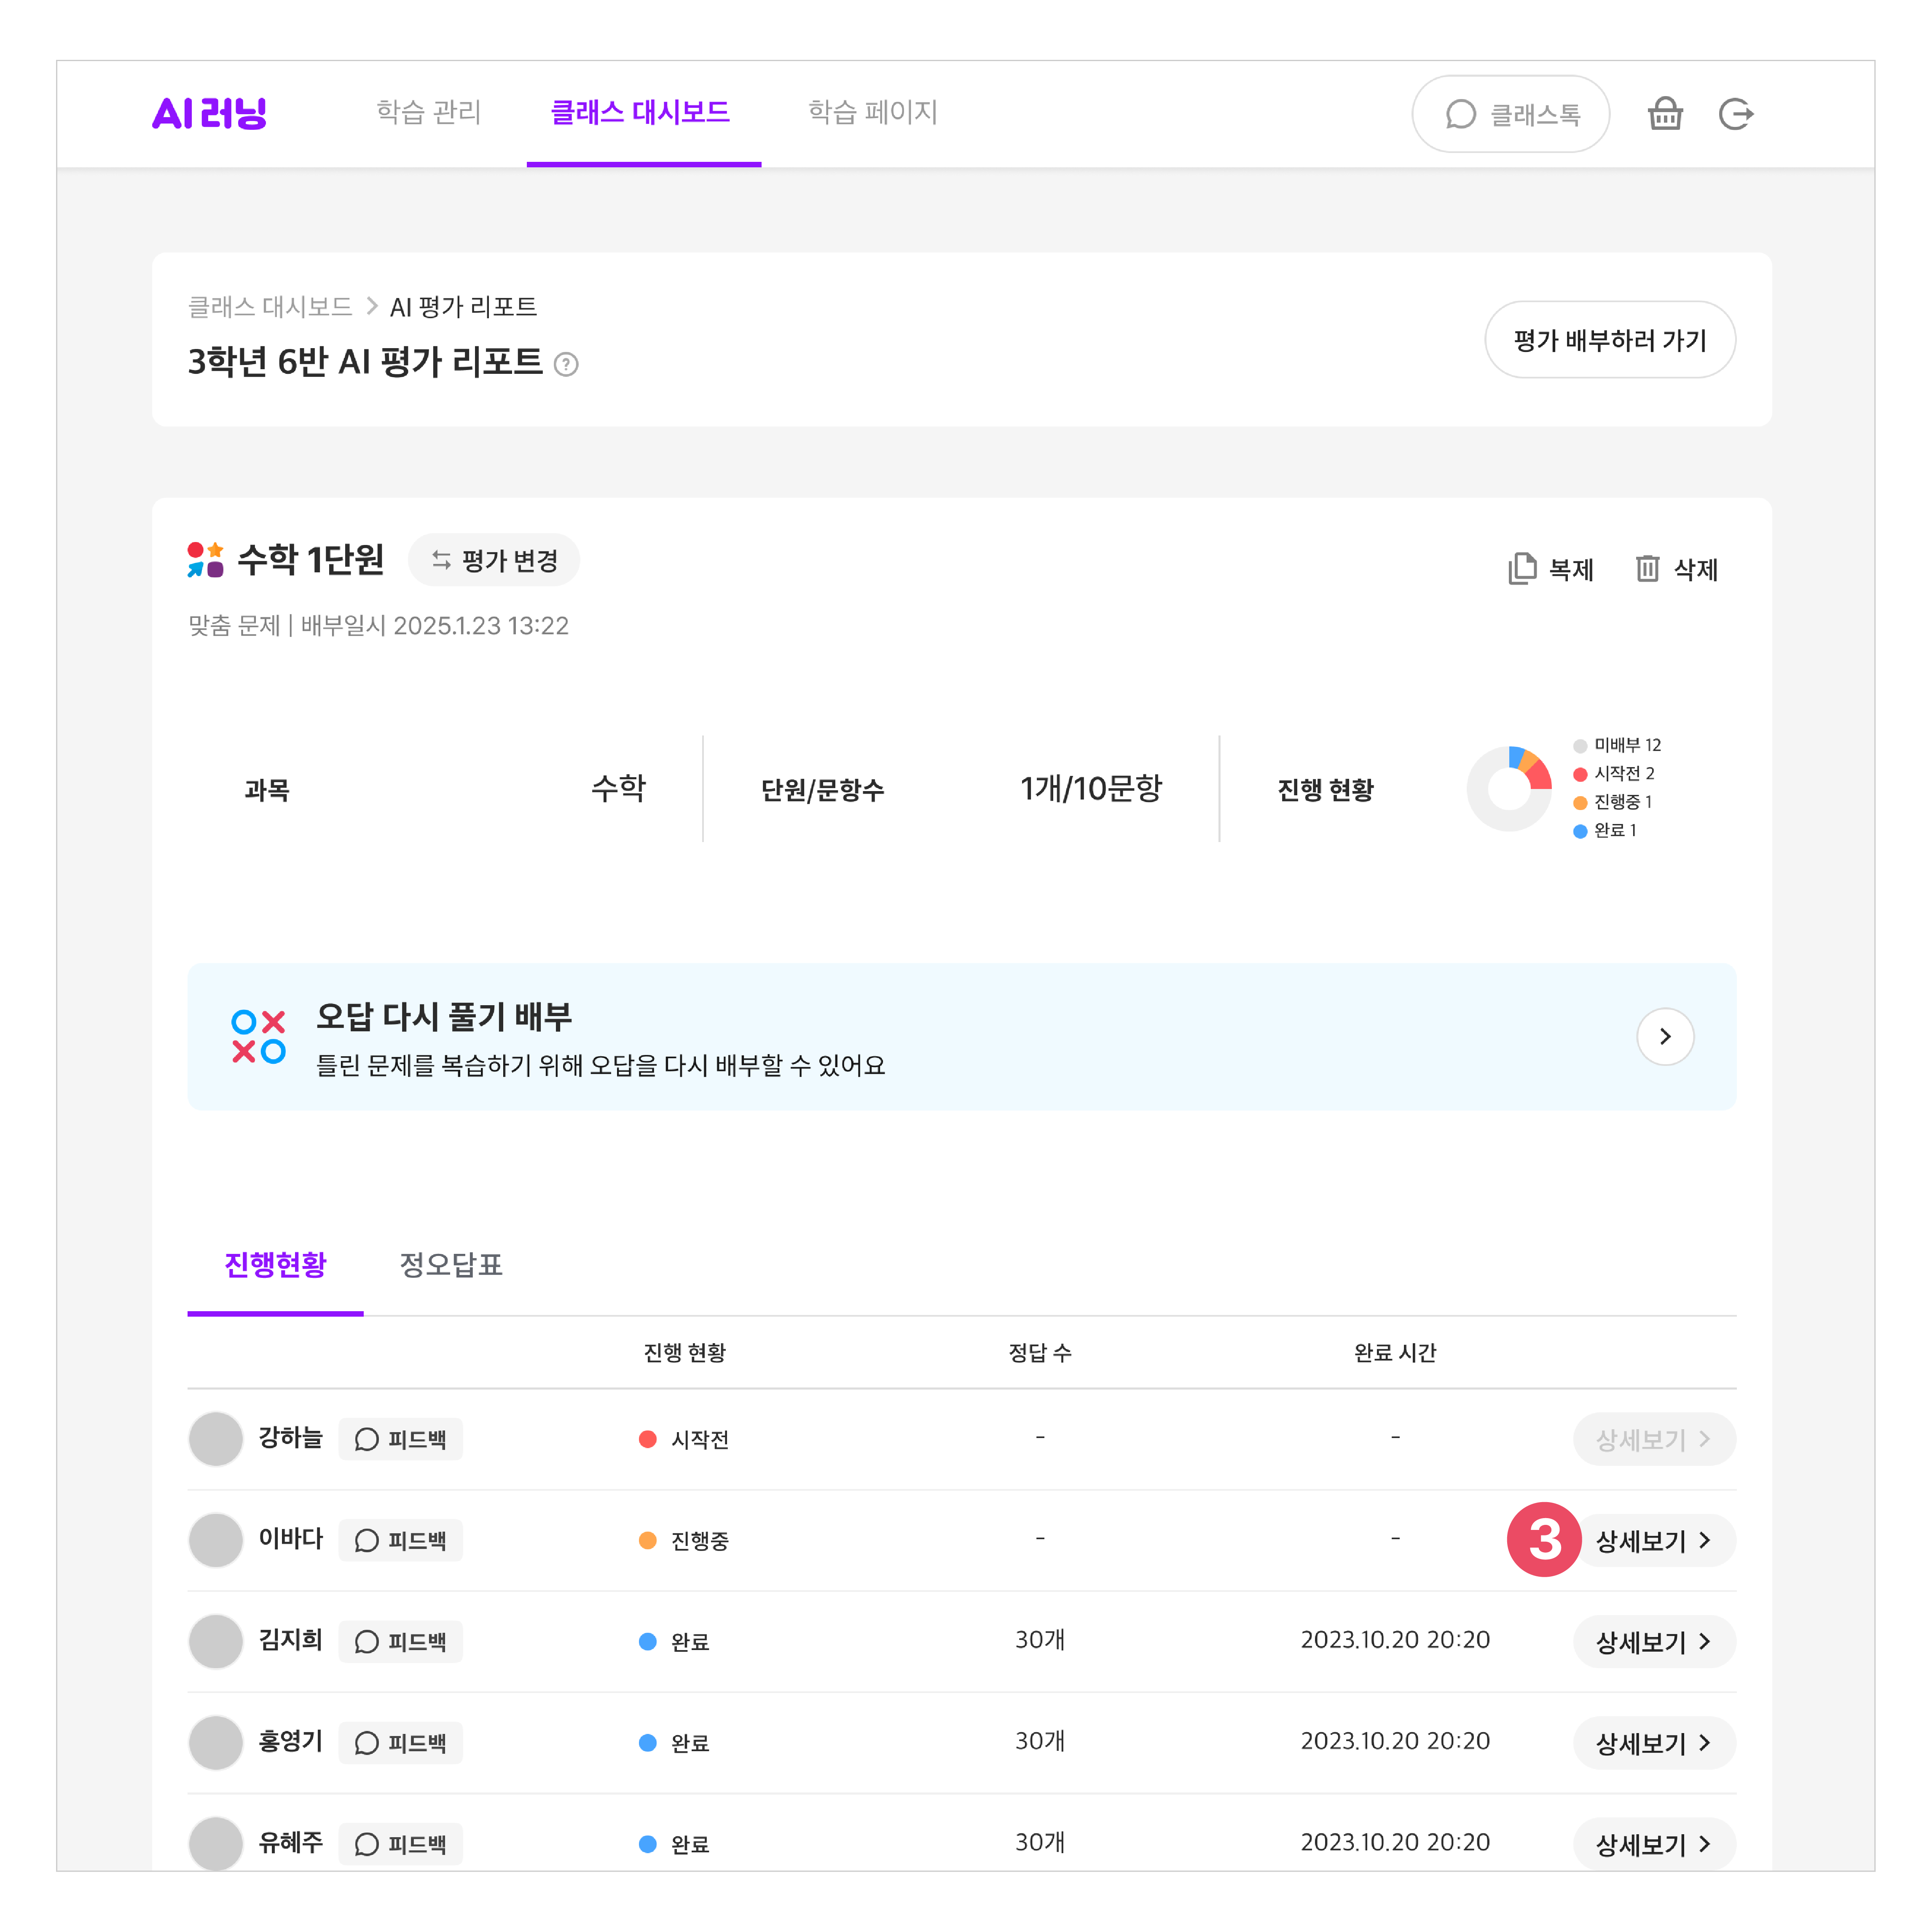
Task: Open feedback for 유혜주
Action: pyautogui.click(x=400, y=1843)
